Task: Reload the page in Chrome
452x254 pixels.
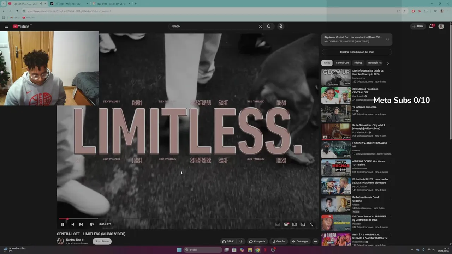Action: point(16,11)
